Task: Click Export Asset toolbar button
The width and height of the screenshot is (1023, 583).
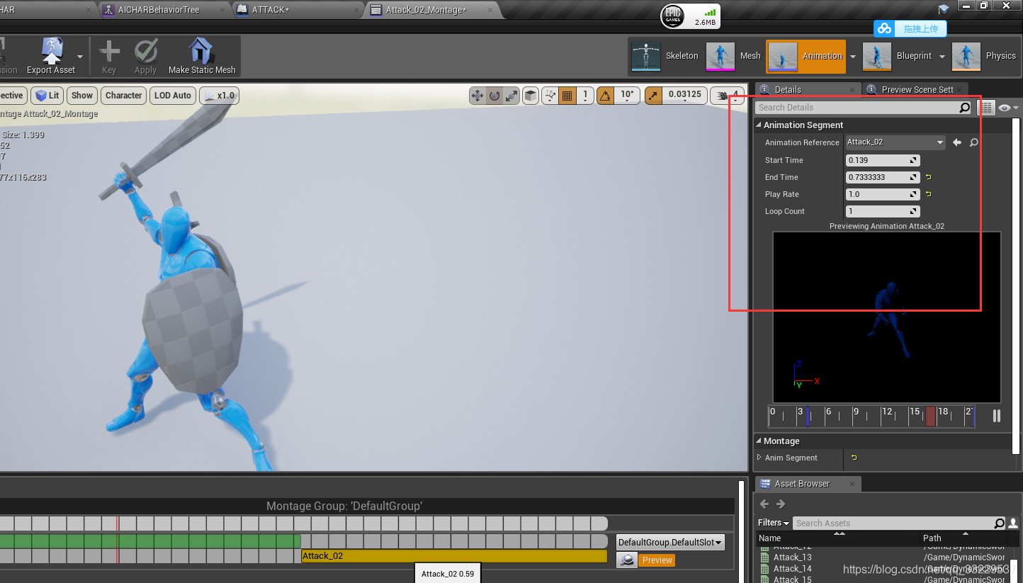Action: click(51, 56)
